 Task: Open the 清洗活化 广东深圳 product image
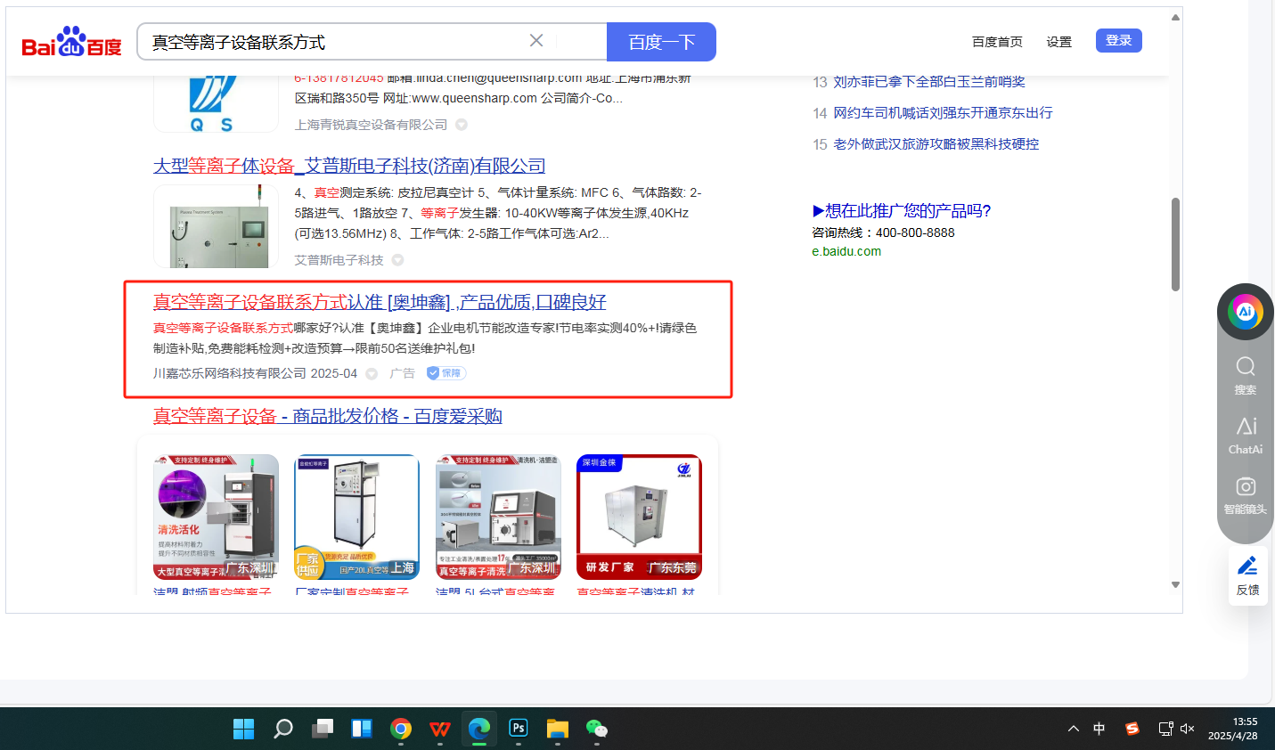216,517
